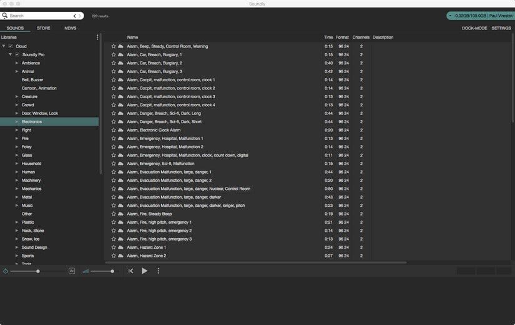Star the Alarm, Electronic Clock Alarm sound
The image size is (515, 325).
tap(114, 130)
